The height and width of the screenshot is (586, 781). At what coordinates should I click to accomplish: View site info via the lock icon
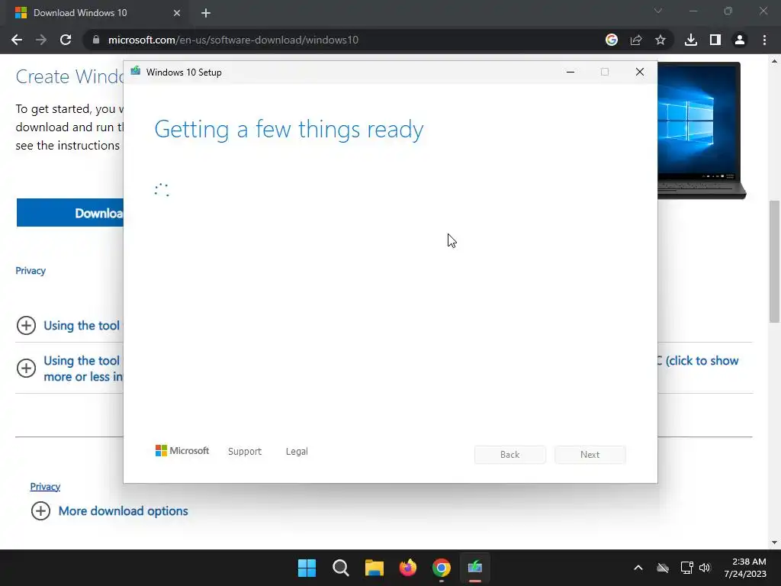96,40
